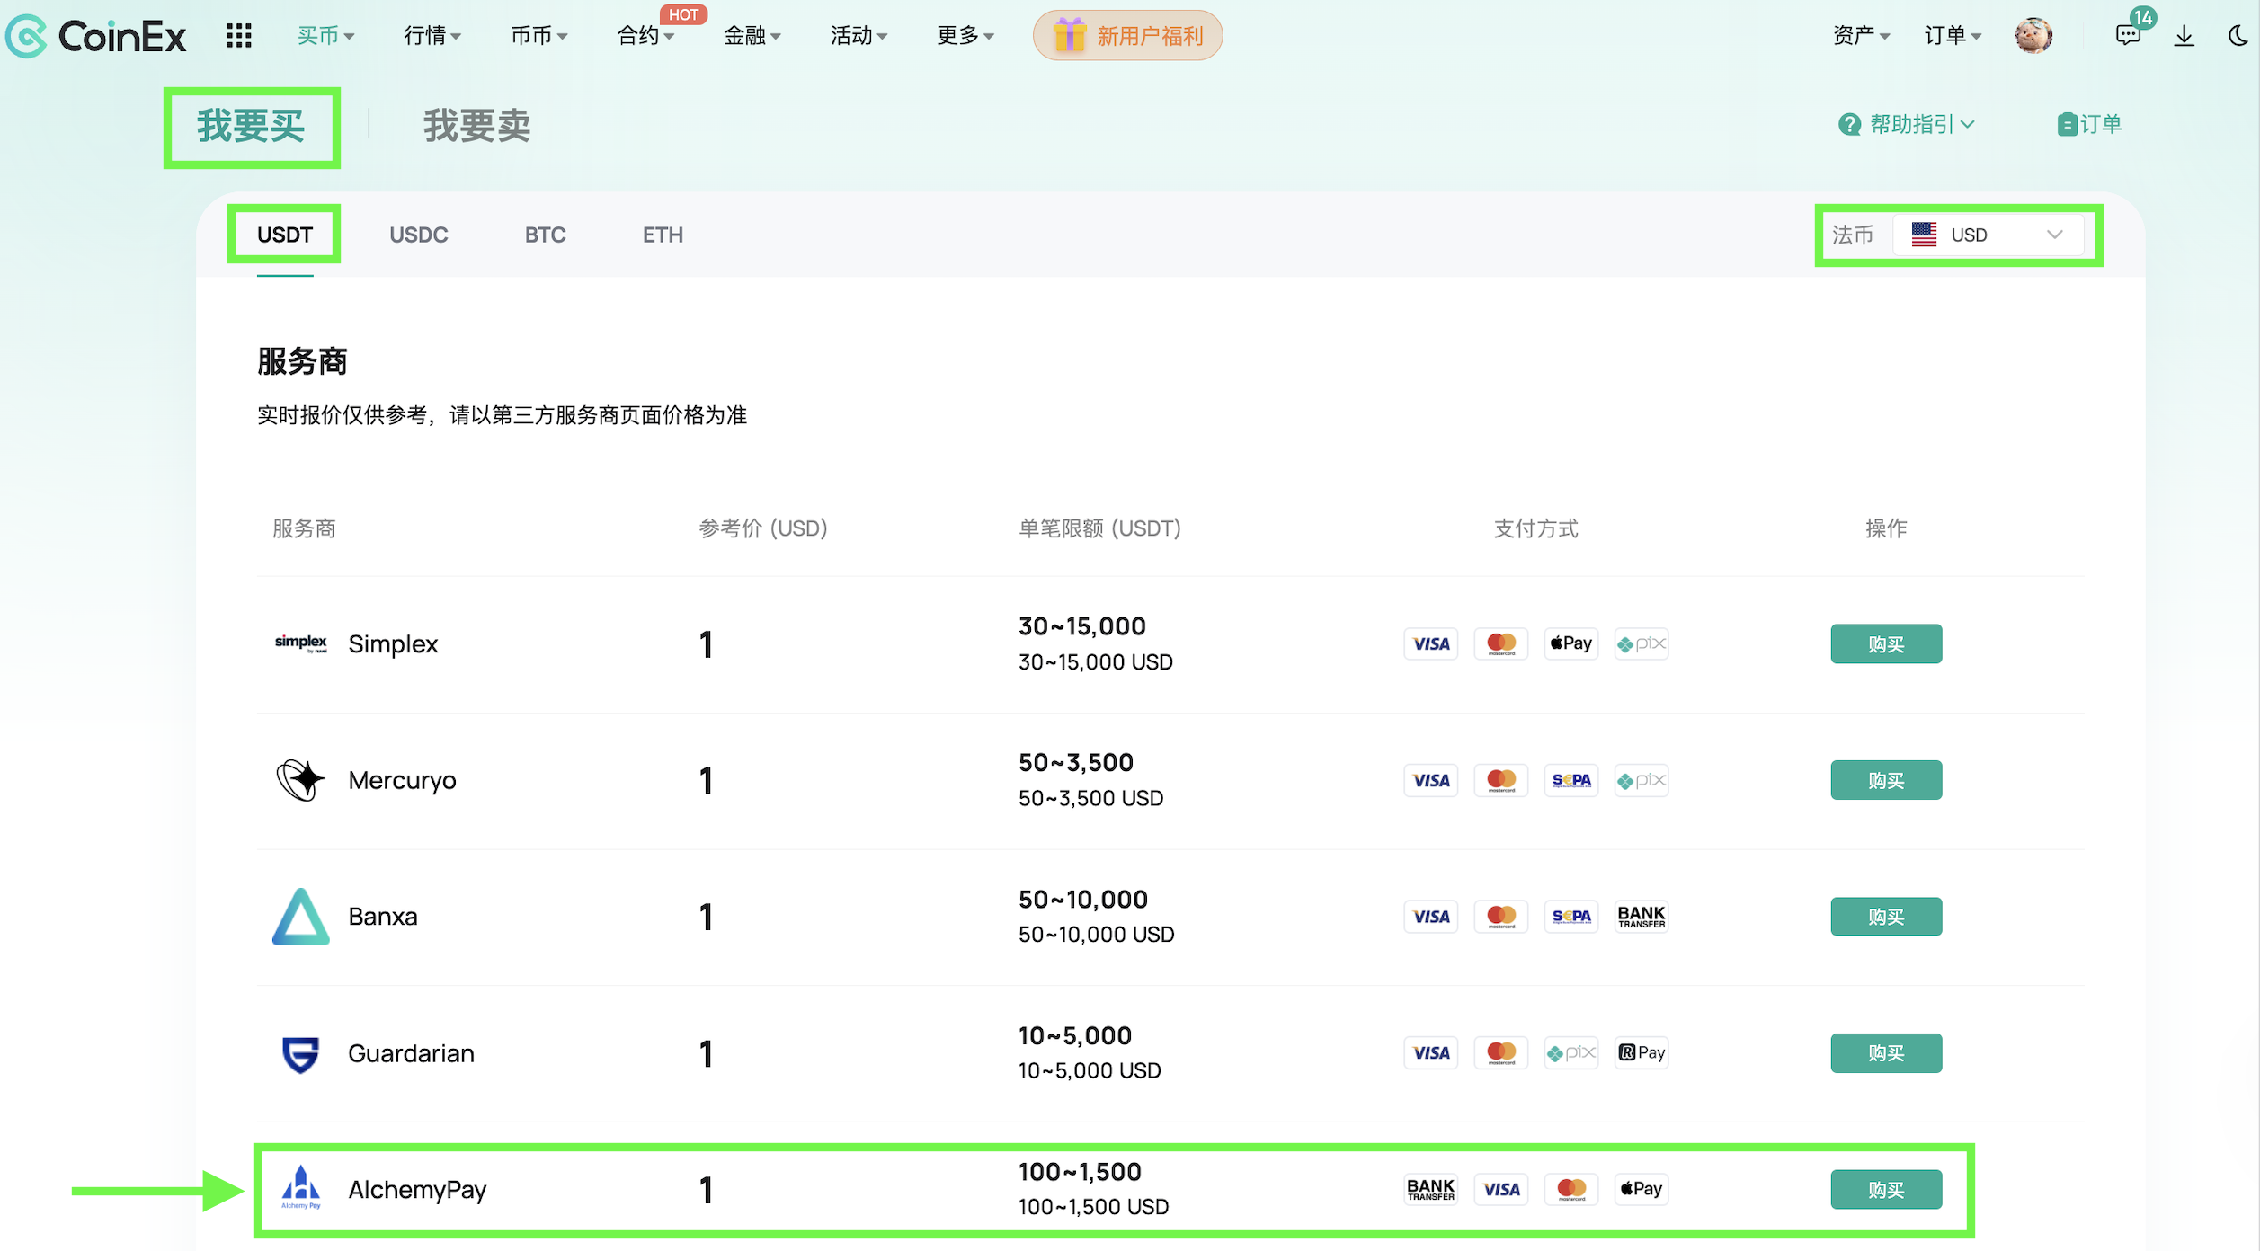Select the USDT coin tab
This screenshot has height=1251, width=2260.
click(x=285, y=235)
